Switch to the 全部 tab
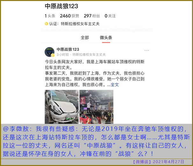This screenshot has height=166, width=193. click(x=85, y=38)
